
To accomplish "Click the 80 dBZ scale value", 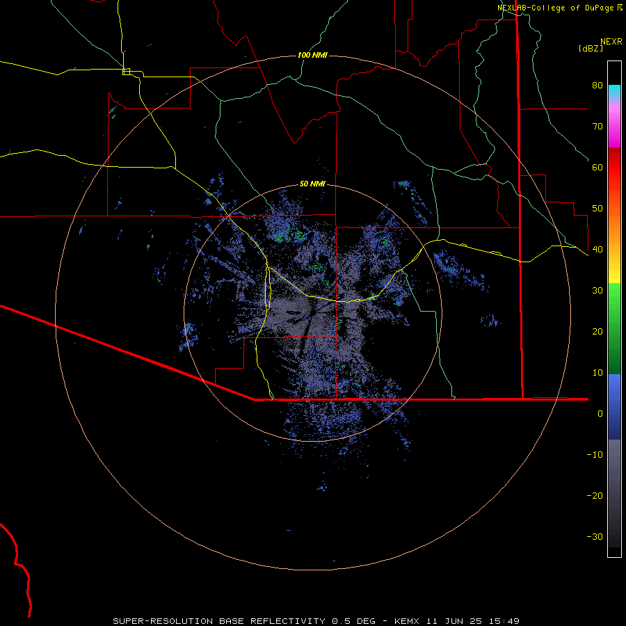I will coord(597,85).
